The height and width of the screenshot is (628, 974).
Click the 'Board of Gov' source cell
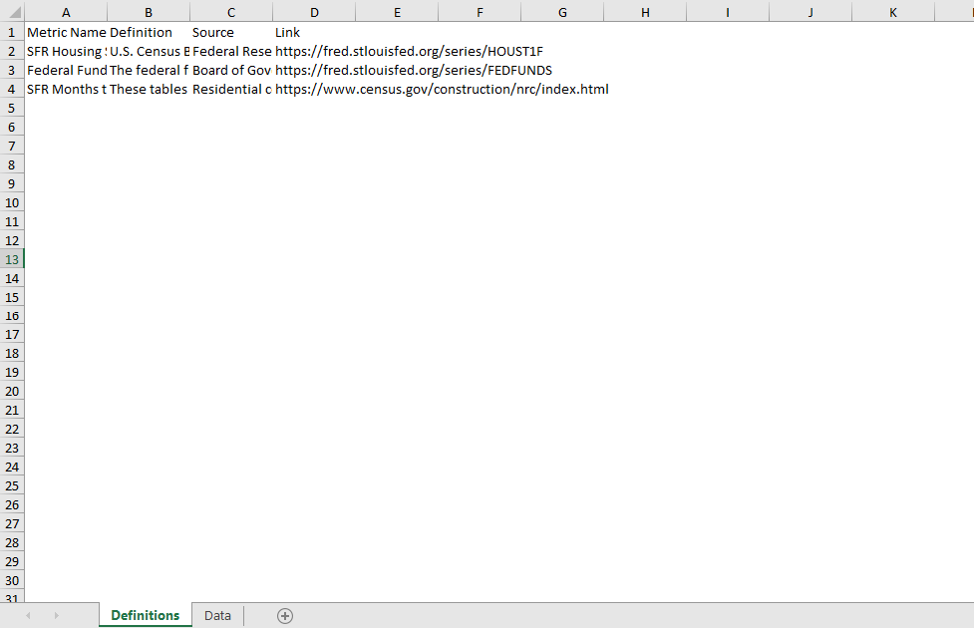pos(231,70)
